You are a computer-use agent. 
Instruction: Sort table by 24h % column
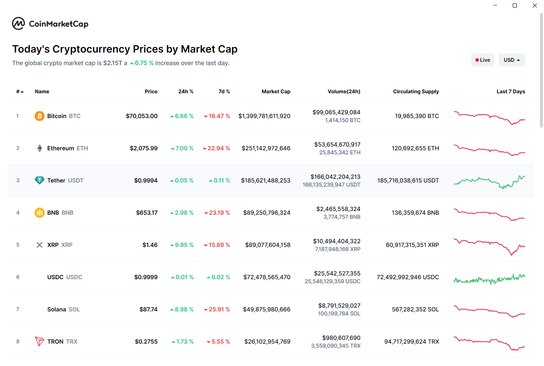(x=186, y=92)
